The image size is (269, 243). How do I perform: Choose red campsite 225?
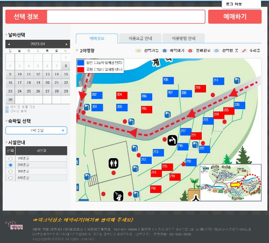click(229, 111)
